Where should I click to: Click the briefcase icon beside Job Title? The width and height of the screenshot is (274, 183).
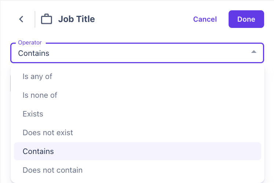pyautogui.click(x=47, y=19)
